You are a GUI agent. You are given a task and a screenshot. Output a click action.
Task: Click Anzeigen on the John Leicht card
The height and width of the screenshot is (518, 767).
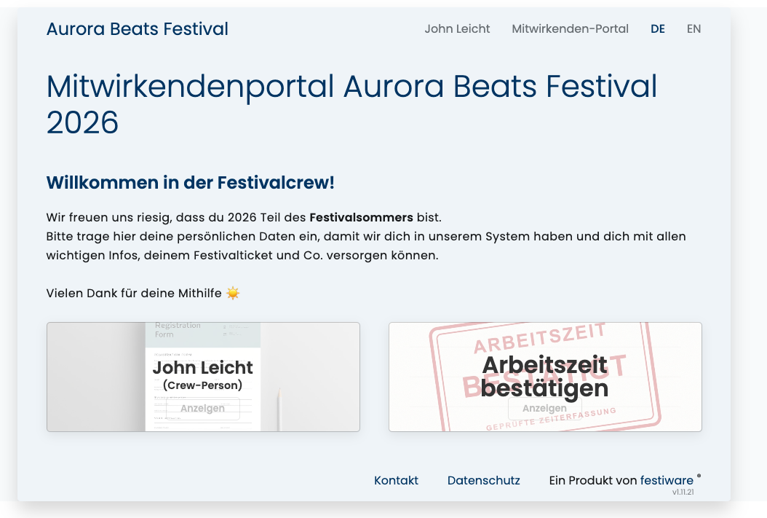tap(202, 408)
